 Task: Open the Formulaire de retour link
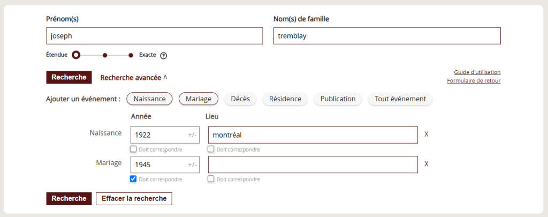pyautogui.click(x=474, y=81)
